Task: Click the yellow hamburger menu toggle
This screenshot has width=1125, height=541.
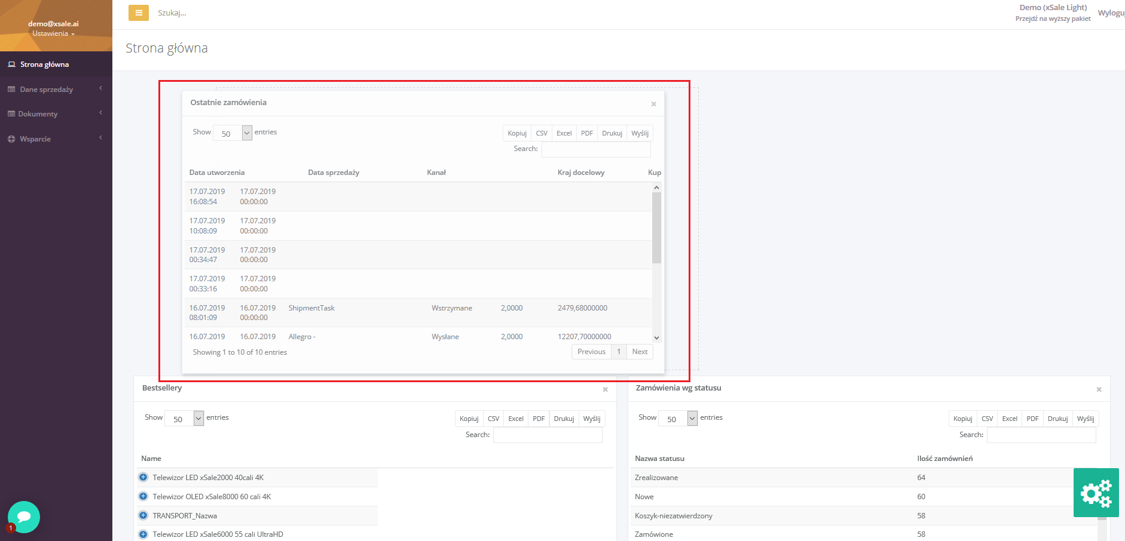Action: click(x=138, y=13)
